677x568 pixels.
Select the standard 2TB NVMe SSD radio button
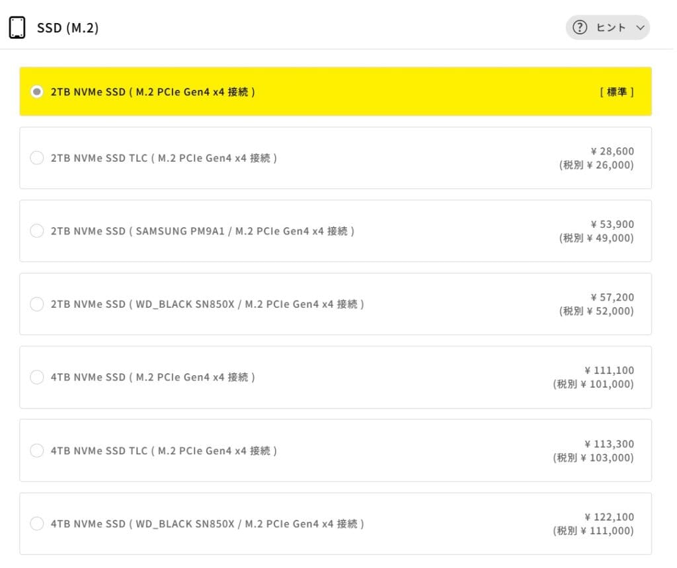pyautogui.click(x=37, y=92)
